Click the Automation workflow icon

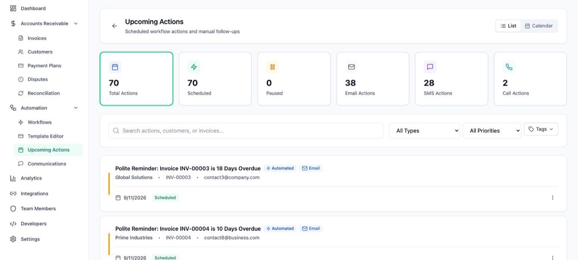click(x=13, y=108)
